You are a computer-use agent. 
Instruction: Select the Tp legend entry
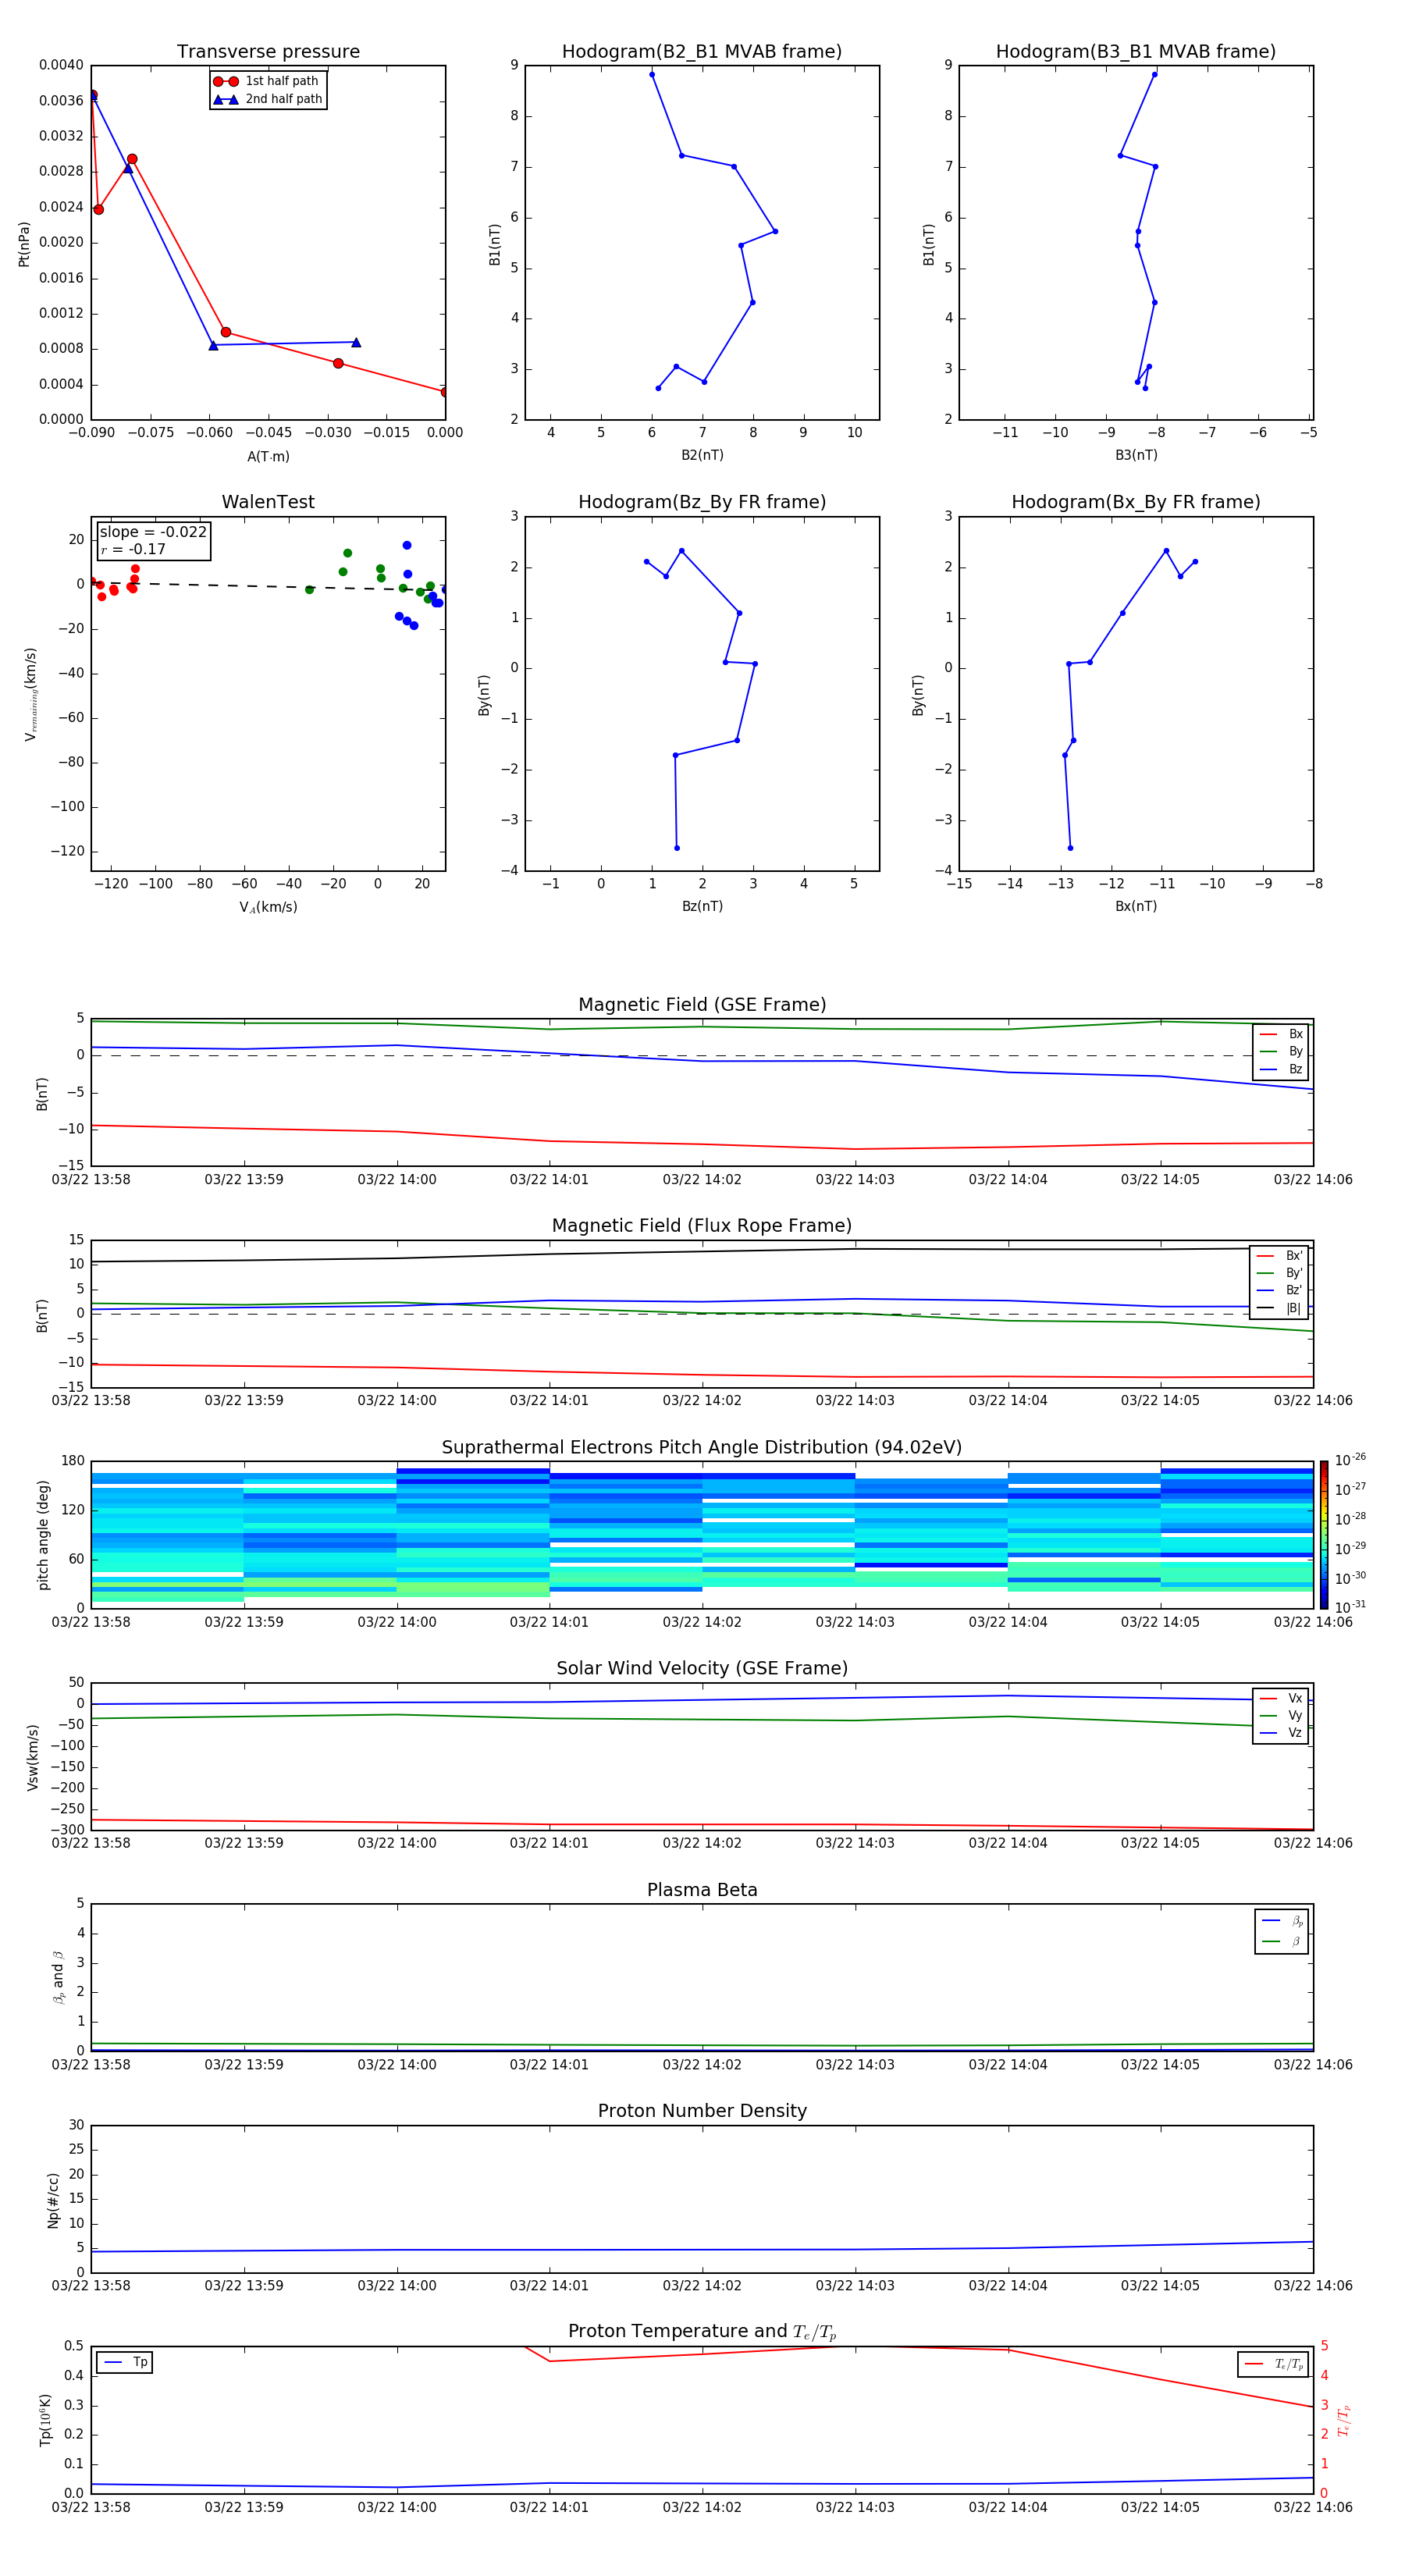[125, 2363]
